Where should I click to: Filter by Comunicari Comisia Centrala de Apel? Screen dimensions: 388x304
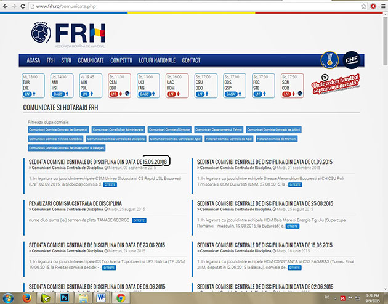click(x=176, y=139)
